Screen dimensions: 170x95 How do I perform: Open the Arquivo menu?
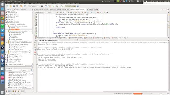pos(7,3)
